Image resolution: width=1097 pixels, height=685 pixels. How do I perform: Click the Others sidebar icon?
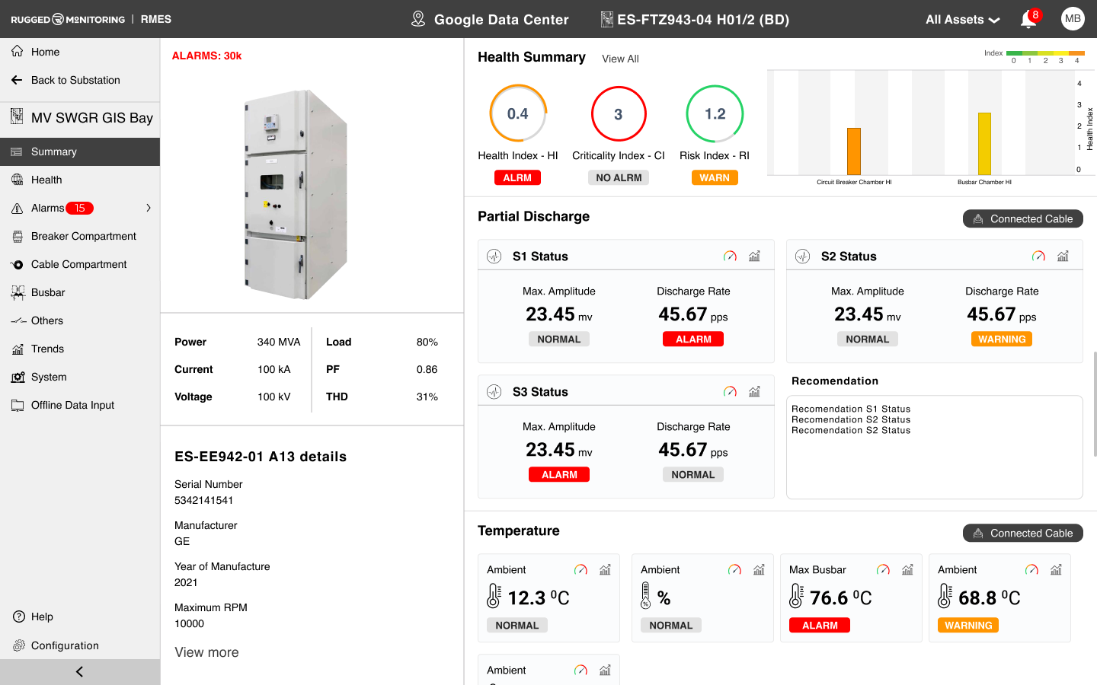click(18, 320)
